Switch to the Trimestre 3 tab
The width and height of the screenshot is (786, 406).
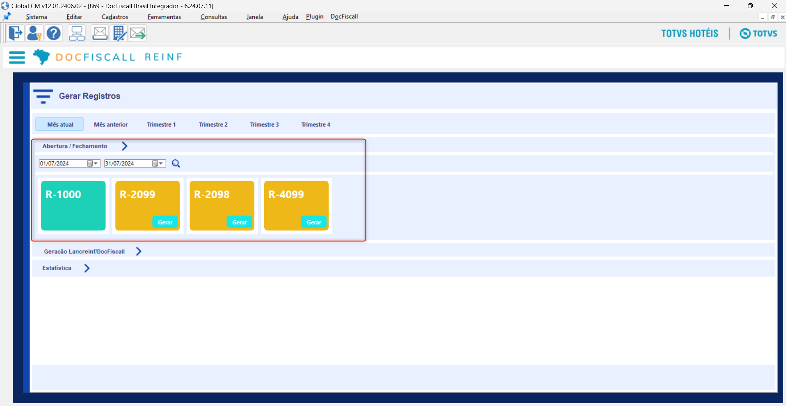[x=265, y=125]
